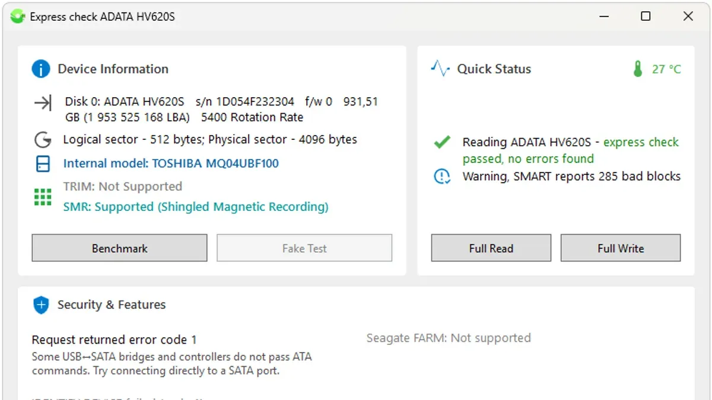Click the 27 °C temperature reading

pyautogui.click(x=666, y=69)
